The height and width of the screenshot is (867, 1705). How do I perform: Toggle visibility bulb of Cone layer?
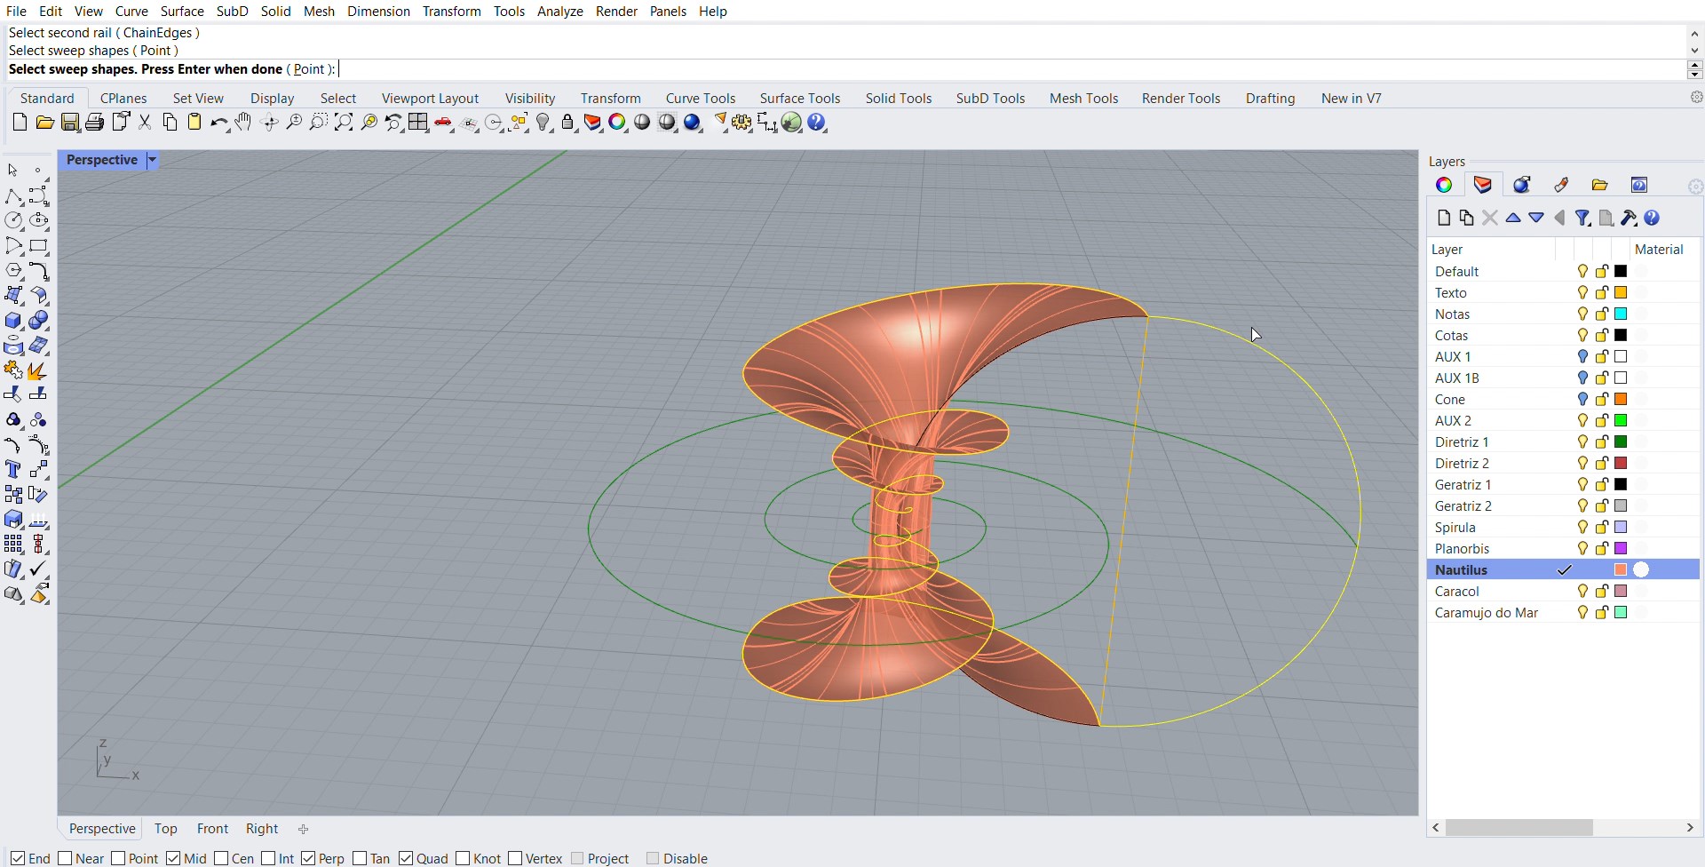click(x=1582, y=400)
